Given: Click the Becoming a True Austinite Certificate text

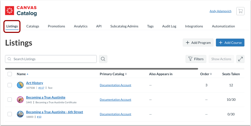Looking at the screenshot, I should [x=56, y=102].
